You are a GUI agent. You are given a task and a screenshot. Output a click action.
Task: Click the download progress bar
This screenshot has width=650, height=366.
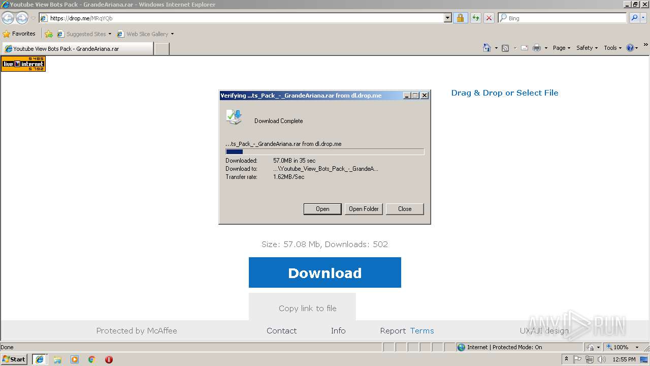pos(324,151)
